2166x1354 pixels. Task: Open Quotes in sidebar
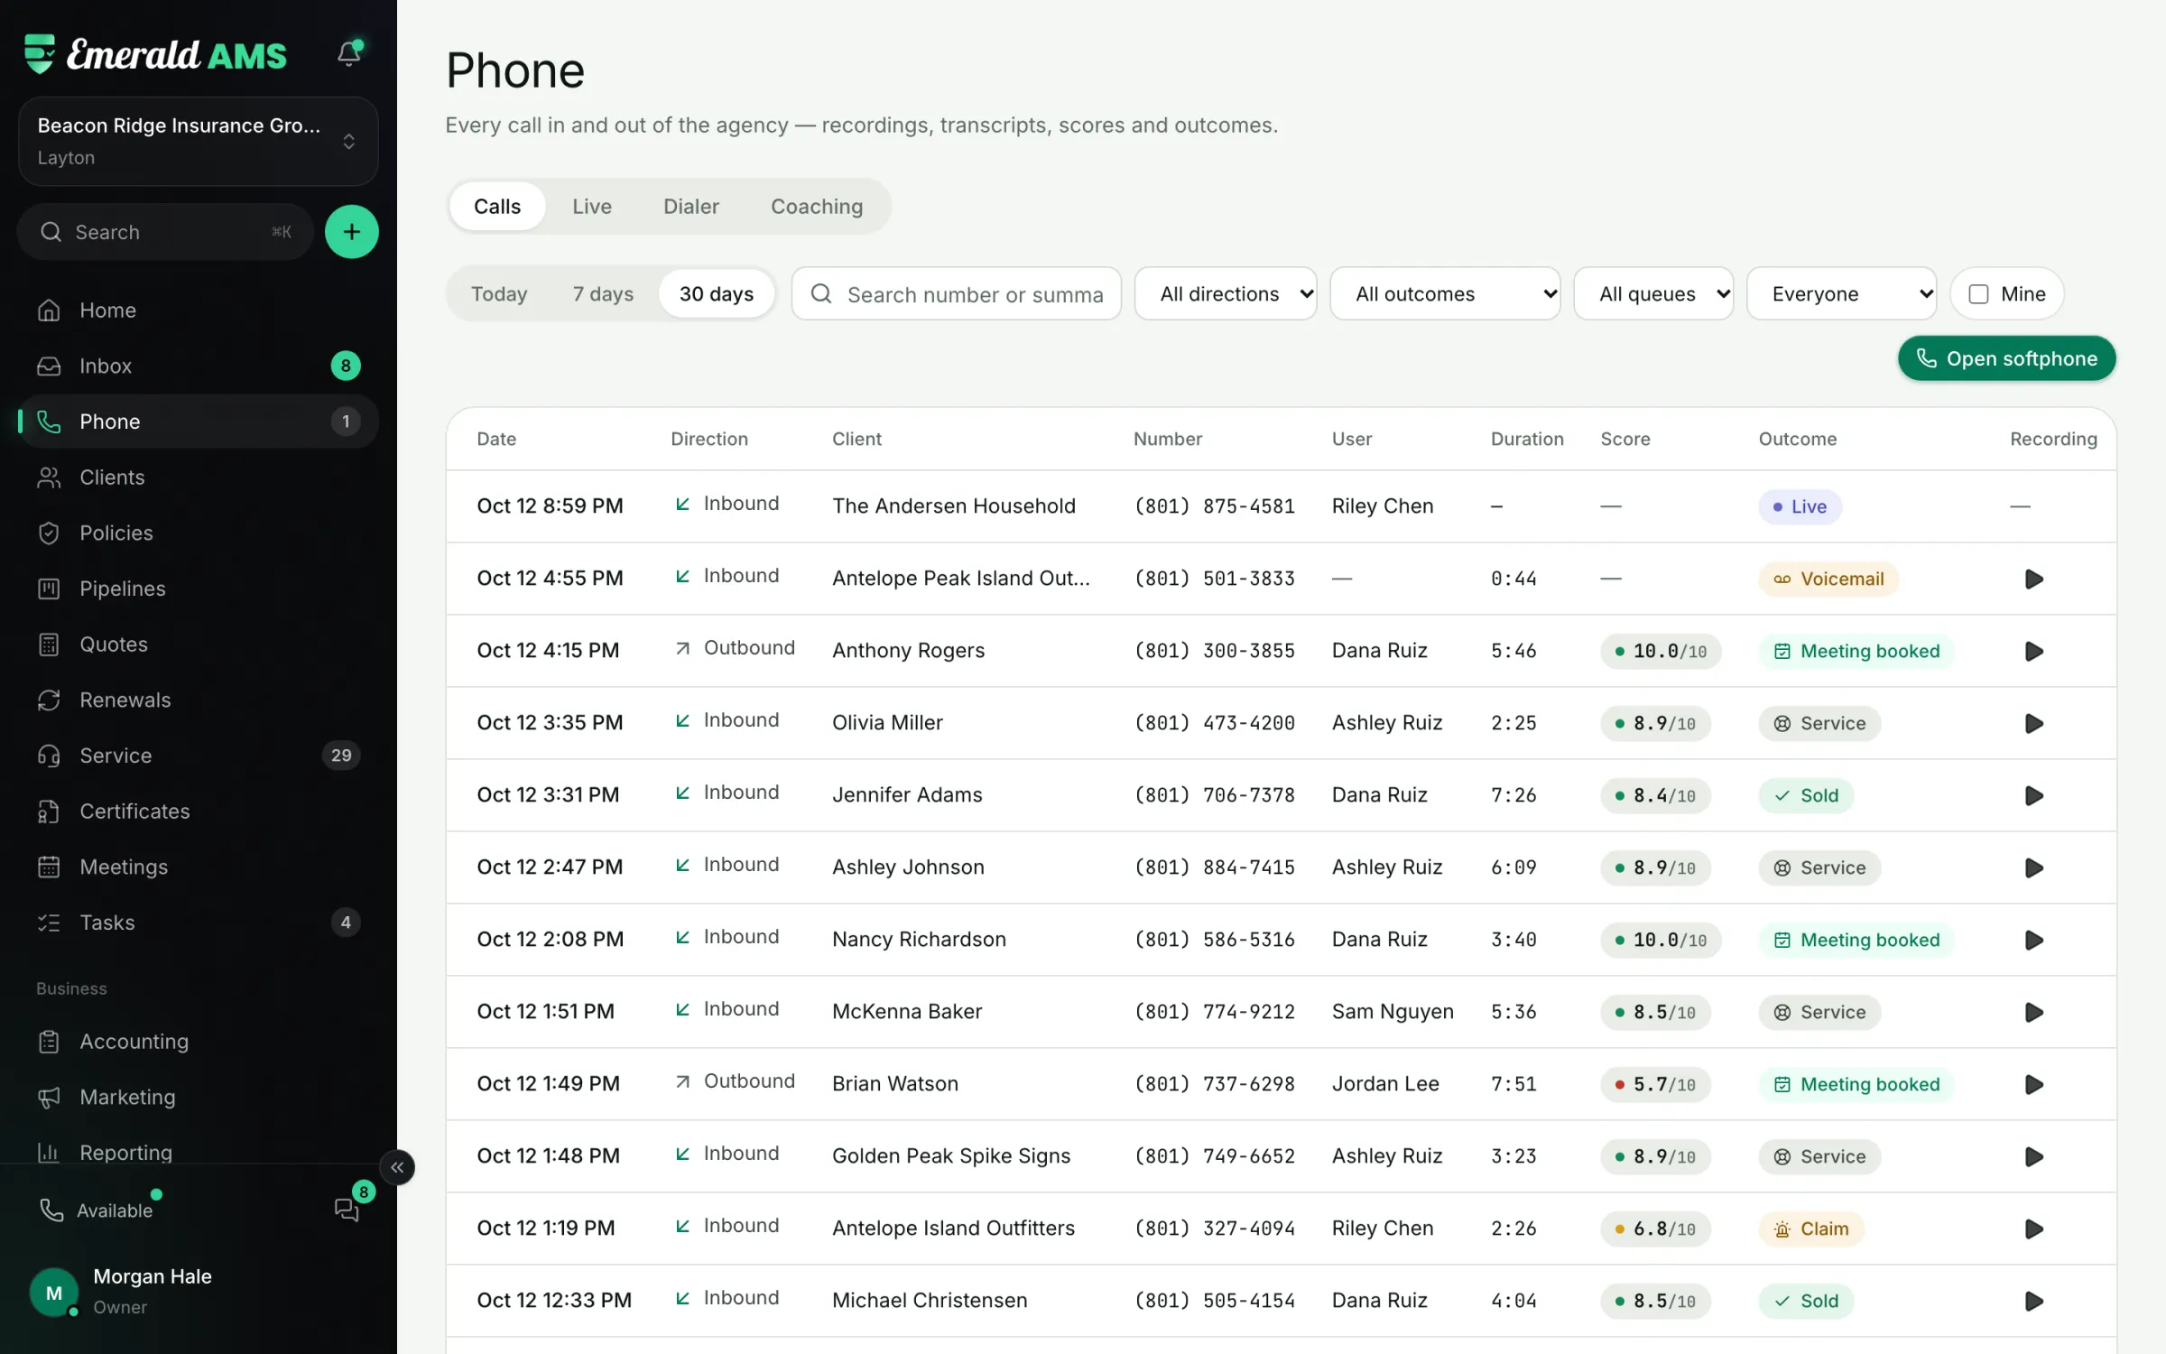(x=198, y=644)
